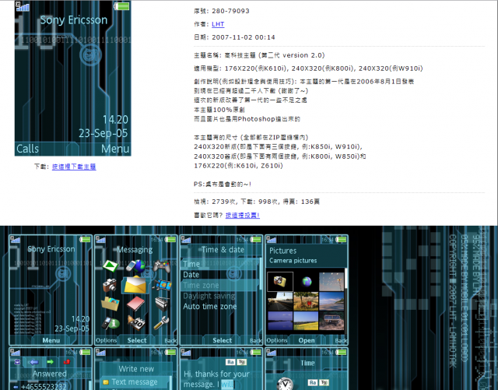Viewport: 498px width, 390px height.
Task: Select Text message option in preview
Action: [x=135, y=381]
